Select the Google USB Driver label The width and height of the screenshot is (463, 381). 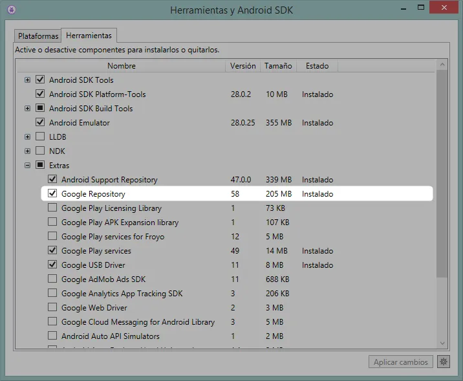pos(93,265)
